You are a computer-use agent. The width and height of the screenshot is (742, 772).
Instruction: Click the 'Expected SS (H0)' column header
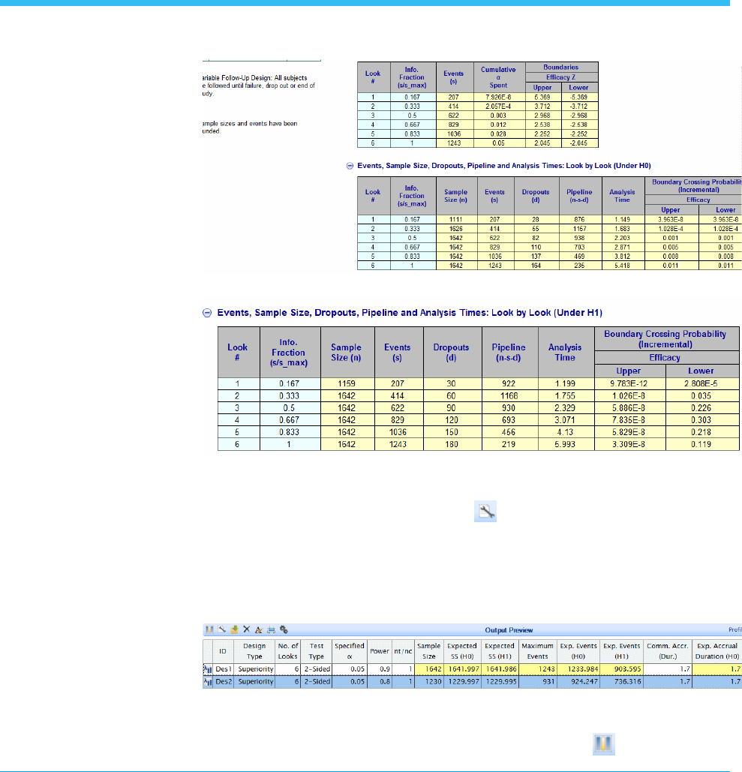[462, 651]
